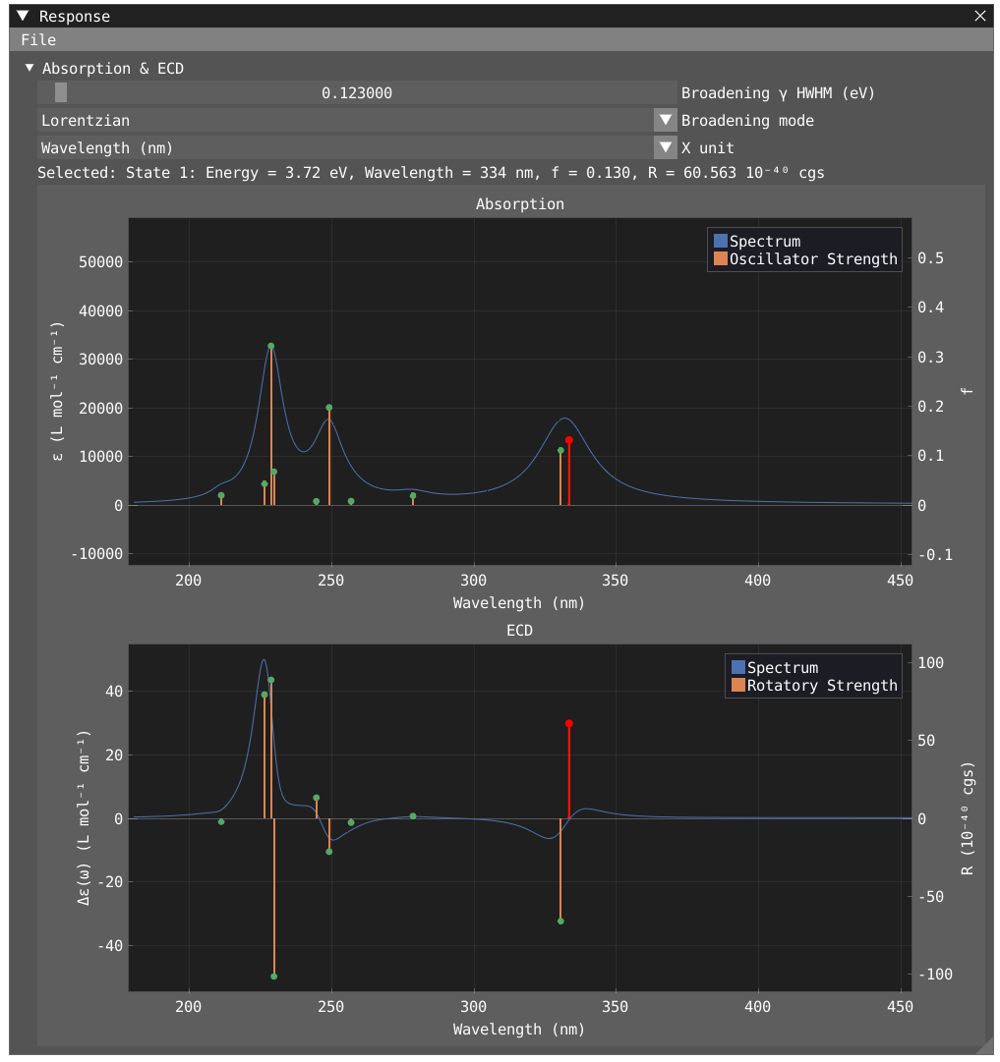The height and width of the screenshot is (1062, 1000).
Task: Select the tallest absorption peak marker near 229 nm
Action: click(271, 346)
